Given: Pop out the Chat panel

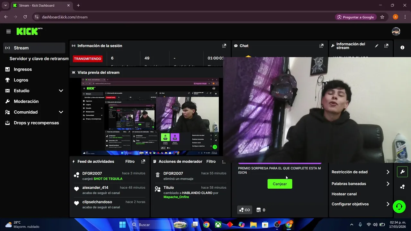Looking at the screenshot, I should (x=321, y=46).
